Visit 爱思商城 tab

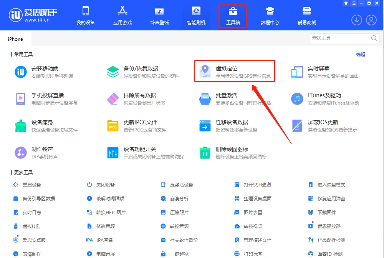(x=306, y=15)
